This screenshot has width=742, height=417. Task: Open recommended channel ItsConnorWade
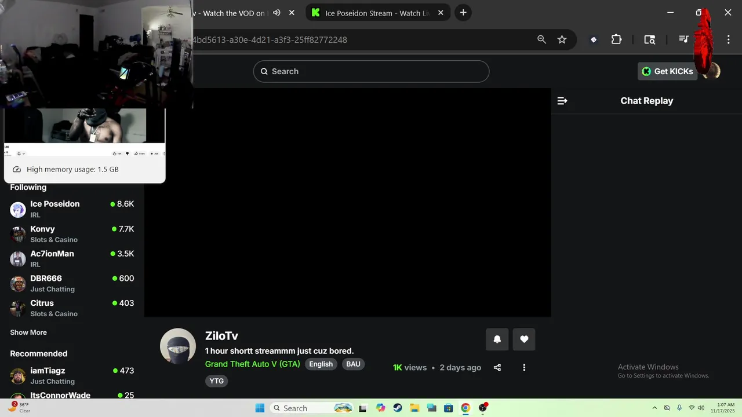coord(72,396)
